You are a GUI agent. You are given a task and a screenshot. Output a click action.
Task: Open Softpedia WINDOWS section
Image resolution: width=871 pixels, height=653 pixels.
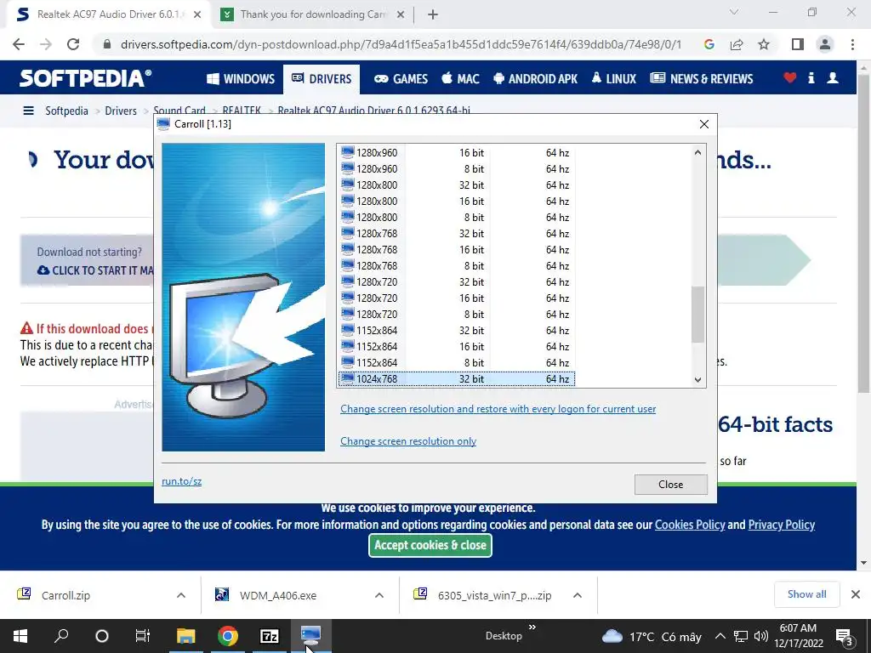click(241, 79)
